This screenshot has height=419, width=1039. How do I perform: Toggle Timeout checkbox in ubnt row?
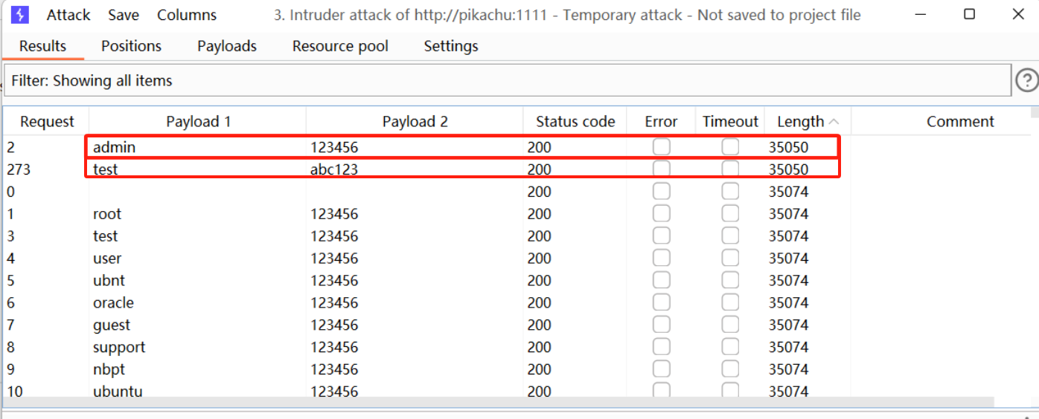(730, 281)
